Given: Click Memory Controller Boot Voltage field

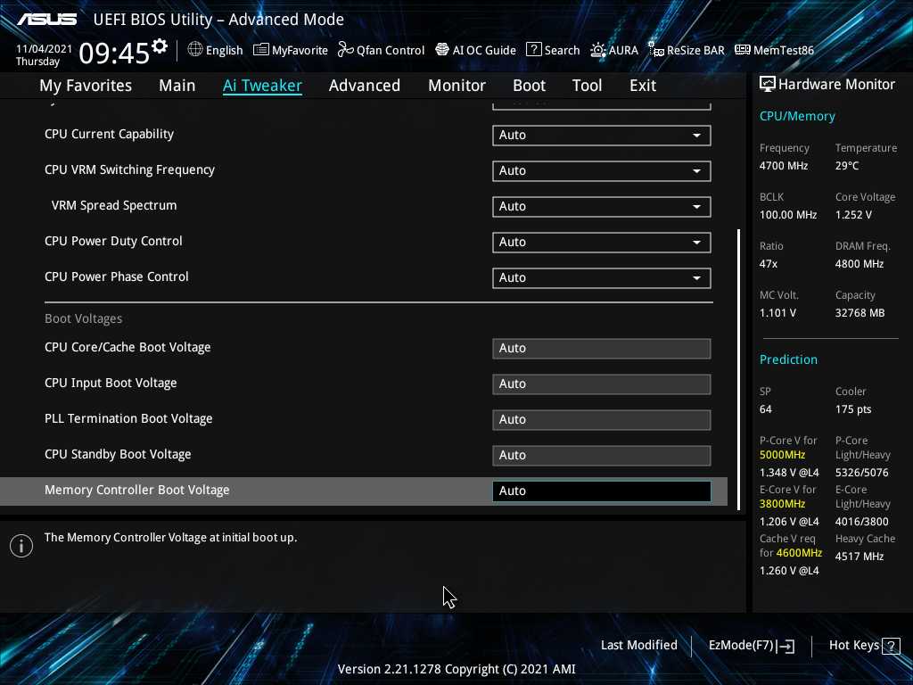Looking at the screenshot, I should pyautogui.click(x=602, y=491).
